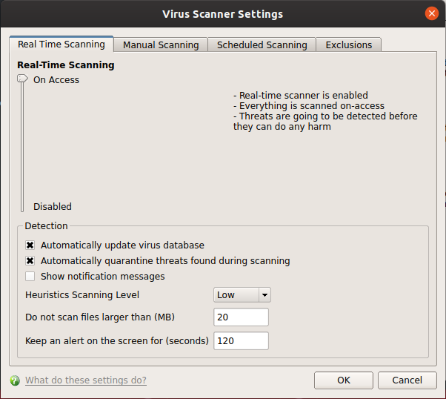
Task: Confirm settings with the OK button
Action: point(344,380)
